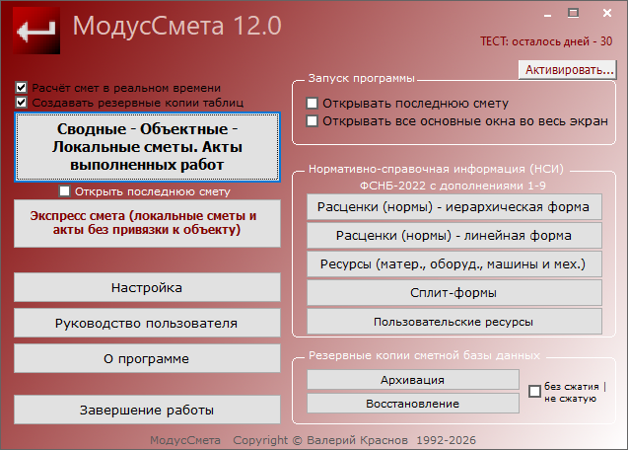The width and height of the screenshot is (628, 450).
Task: Toggle Создавать резервные копии таблиц checkbox
Action: (x=22, y=103)
